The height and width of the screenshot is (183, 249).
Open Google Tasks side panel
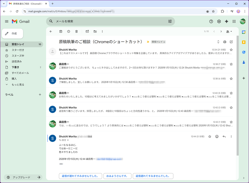244,52
